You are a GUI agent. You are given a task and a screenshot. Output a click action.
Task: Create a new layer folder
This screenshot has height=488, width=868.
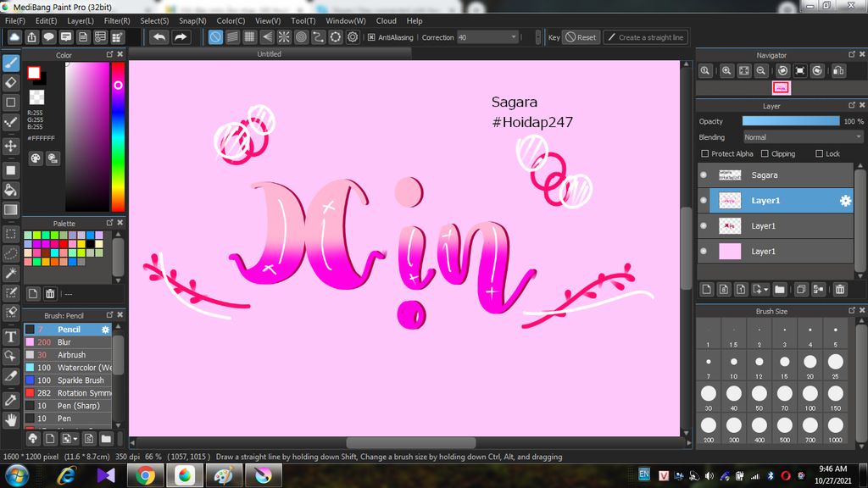(x=780, y=290)
